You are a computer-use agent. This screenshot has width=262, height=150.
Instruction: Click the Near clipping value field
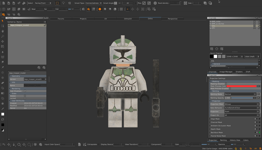[x=40, y=9]
